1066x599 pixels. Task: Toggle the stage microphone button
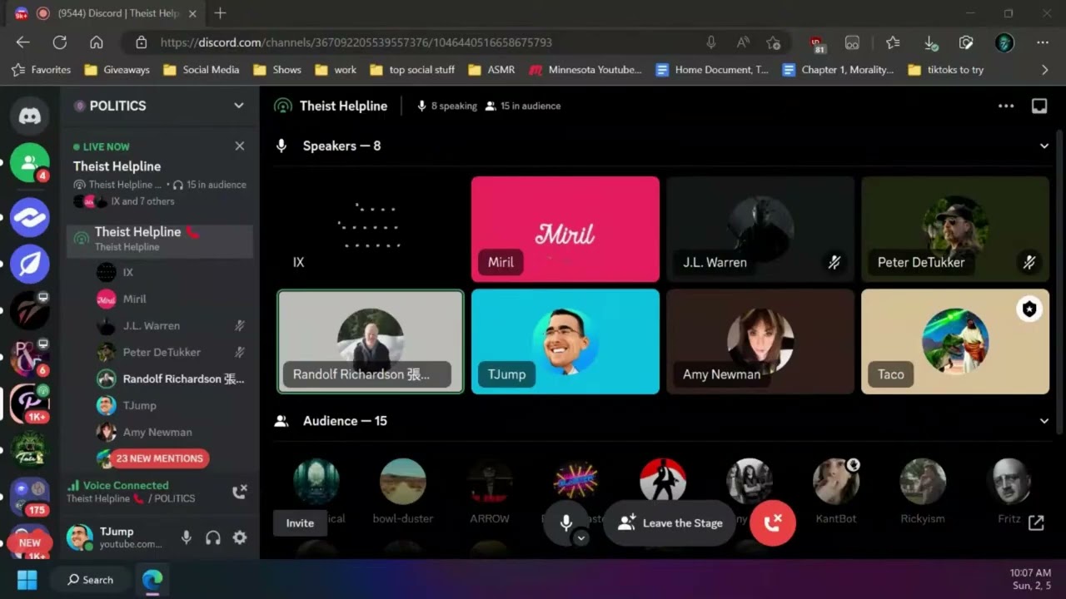click(x=565, y=522)
